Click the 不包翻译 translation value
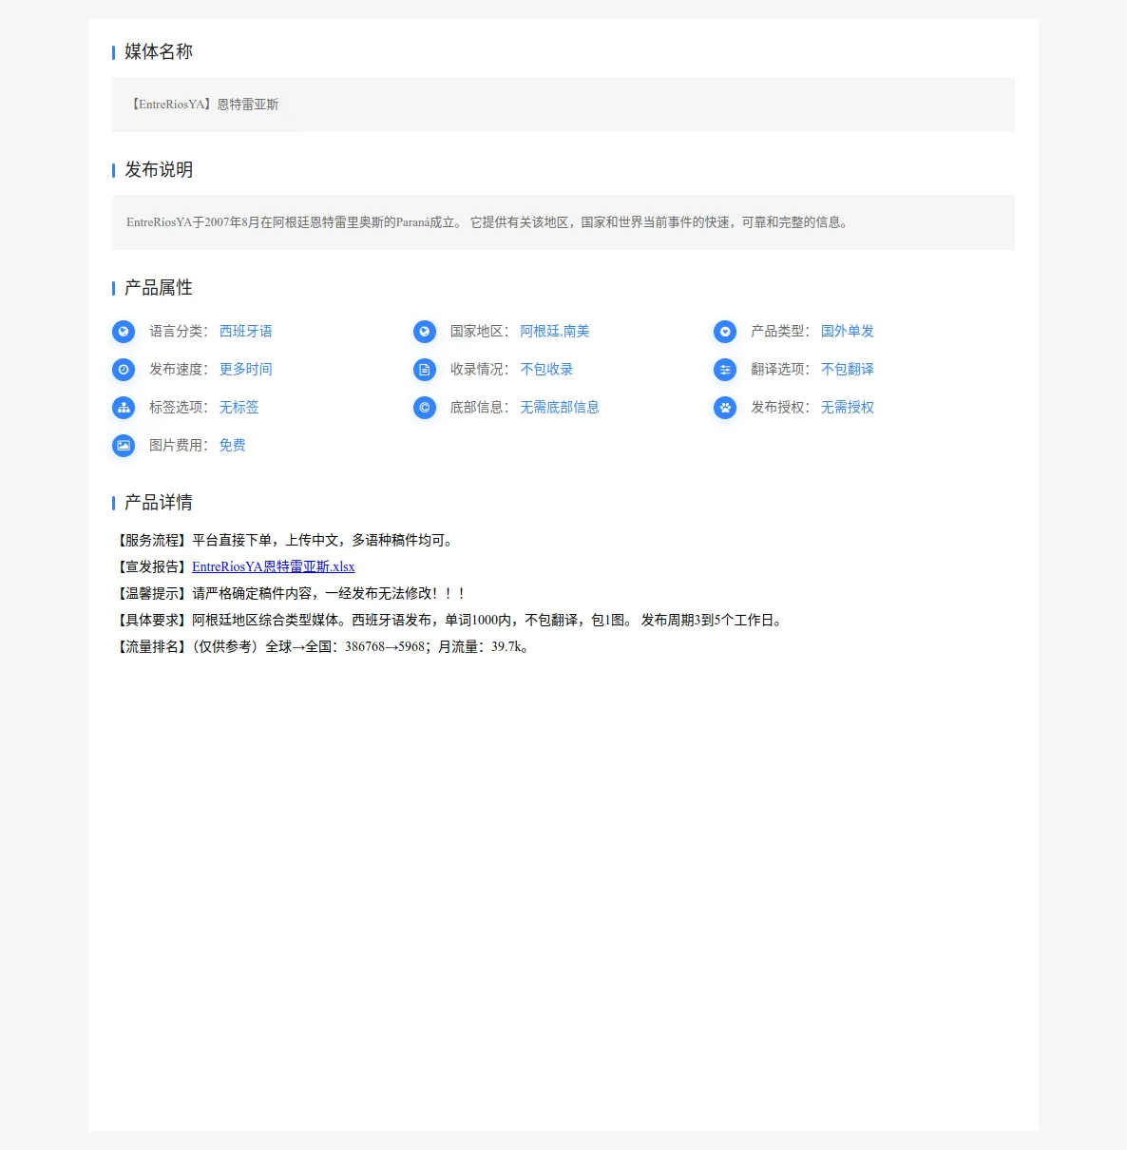This screenshot has width=1127, height=1150. 848,370
